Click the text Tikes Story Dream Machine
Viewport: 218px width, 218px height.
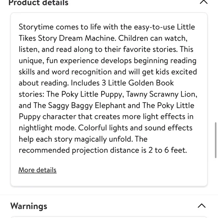pos(67,38)
